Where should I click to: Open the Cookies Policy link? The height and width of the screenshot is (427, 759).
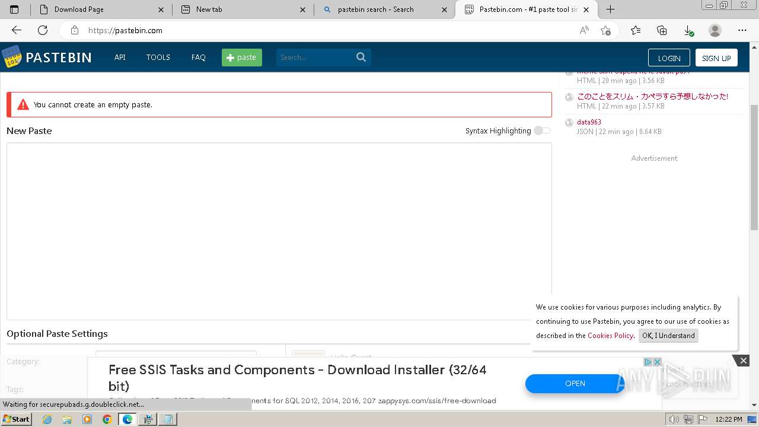610,336
